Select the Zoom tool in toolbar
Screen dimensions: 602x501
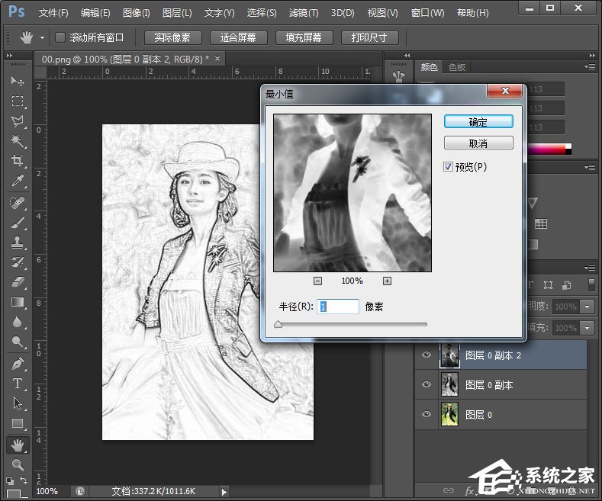click(x=17, y=464)
